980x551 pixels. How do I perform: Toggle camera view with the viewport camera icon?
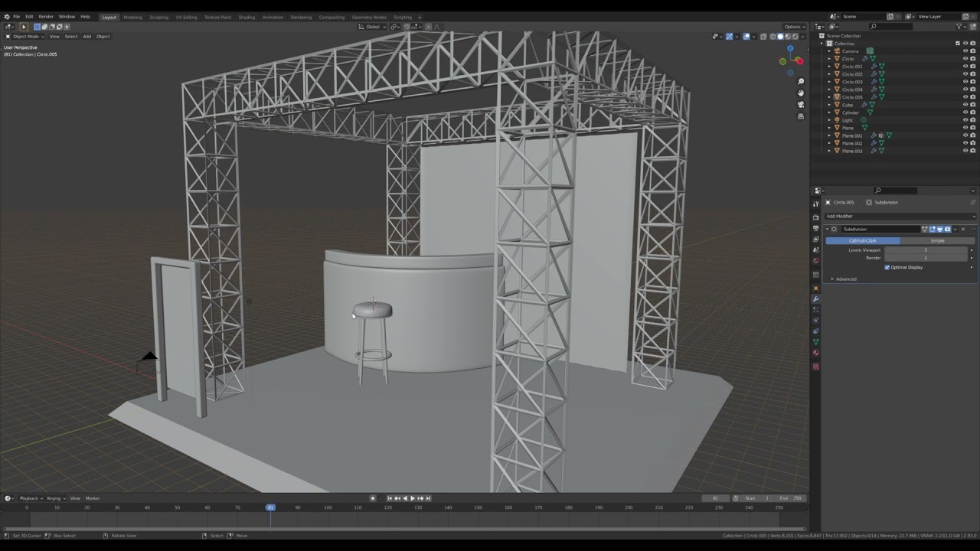(801, 104)
